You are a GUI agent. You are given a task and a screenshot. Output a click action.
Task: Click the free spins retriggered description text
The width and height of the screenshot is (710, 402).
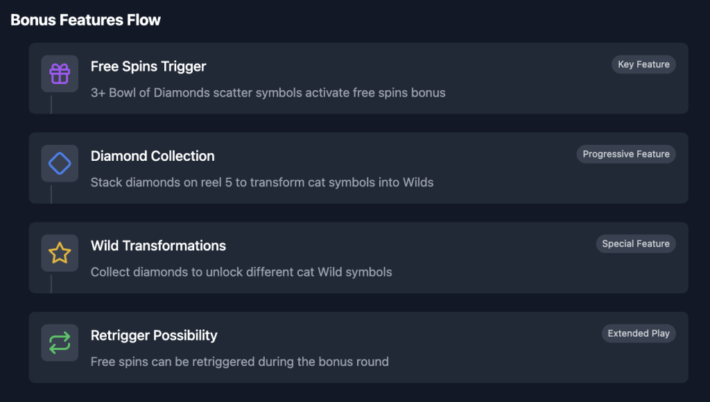239,362
